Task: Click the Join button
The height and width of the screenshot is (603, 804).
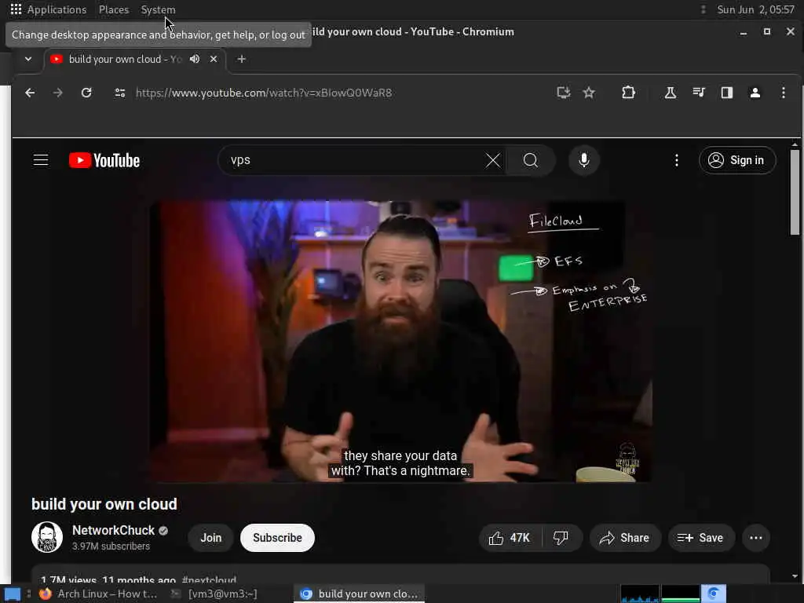Action: click(210, 538)
